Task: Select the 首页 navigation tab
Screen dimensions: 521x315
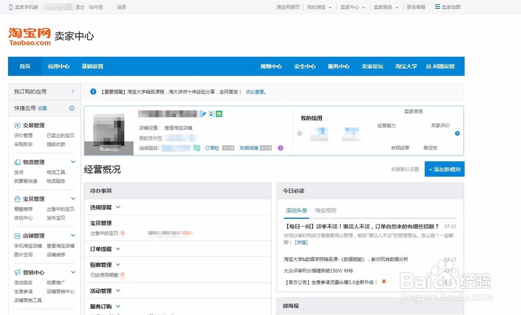Action: 25,67
